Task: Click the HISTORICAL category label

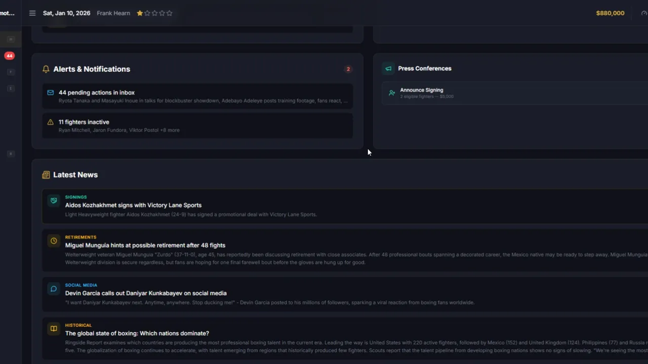Action: point(78,325)
